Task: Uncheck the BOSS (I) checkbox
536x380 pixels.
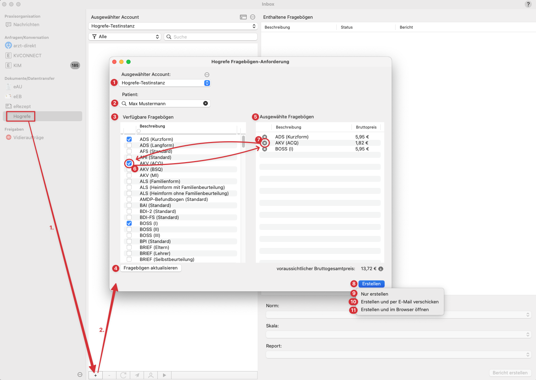Action: [x=129, y=223]
